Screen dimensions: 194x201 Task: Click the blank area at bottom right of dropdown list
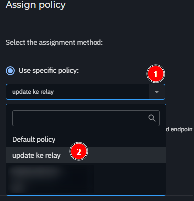point(129,179)
